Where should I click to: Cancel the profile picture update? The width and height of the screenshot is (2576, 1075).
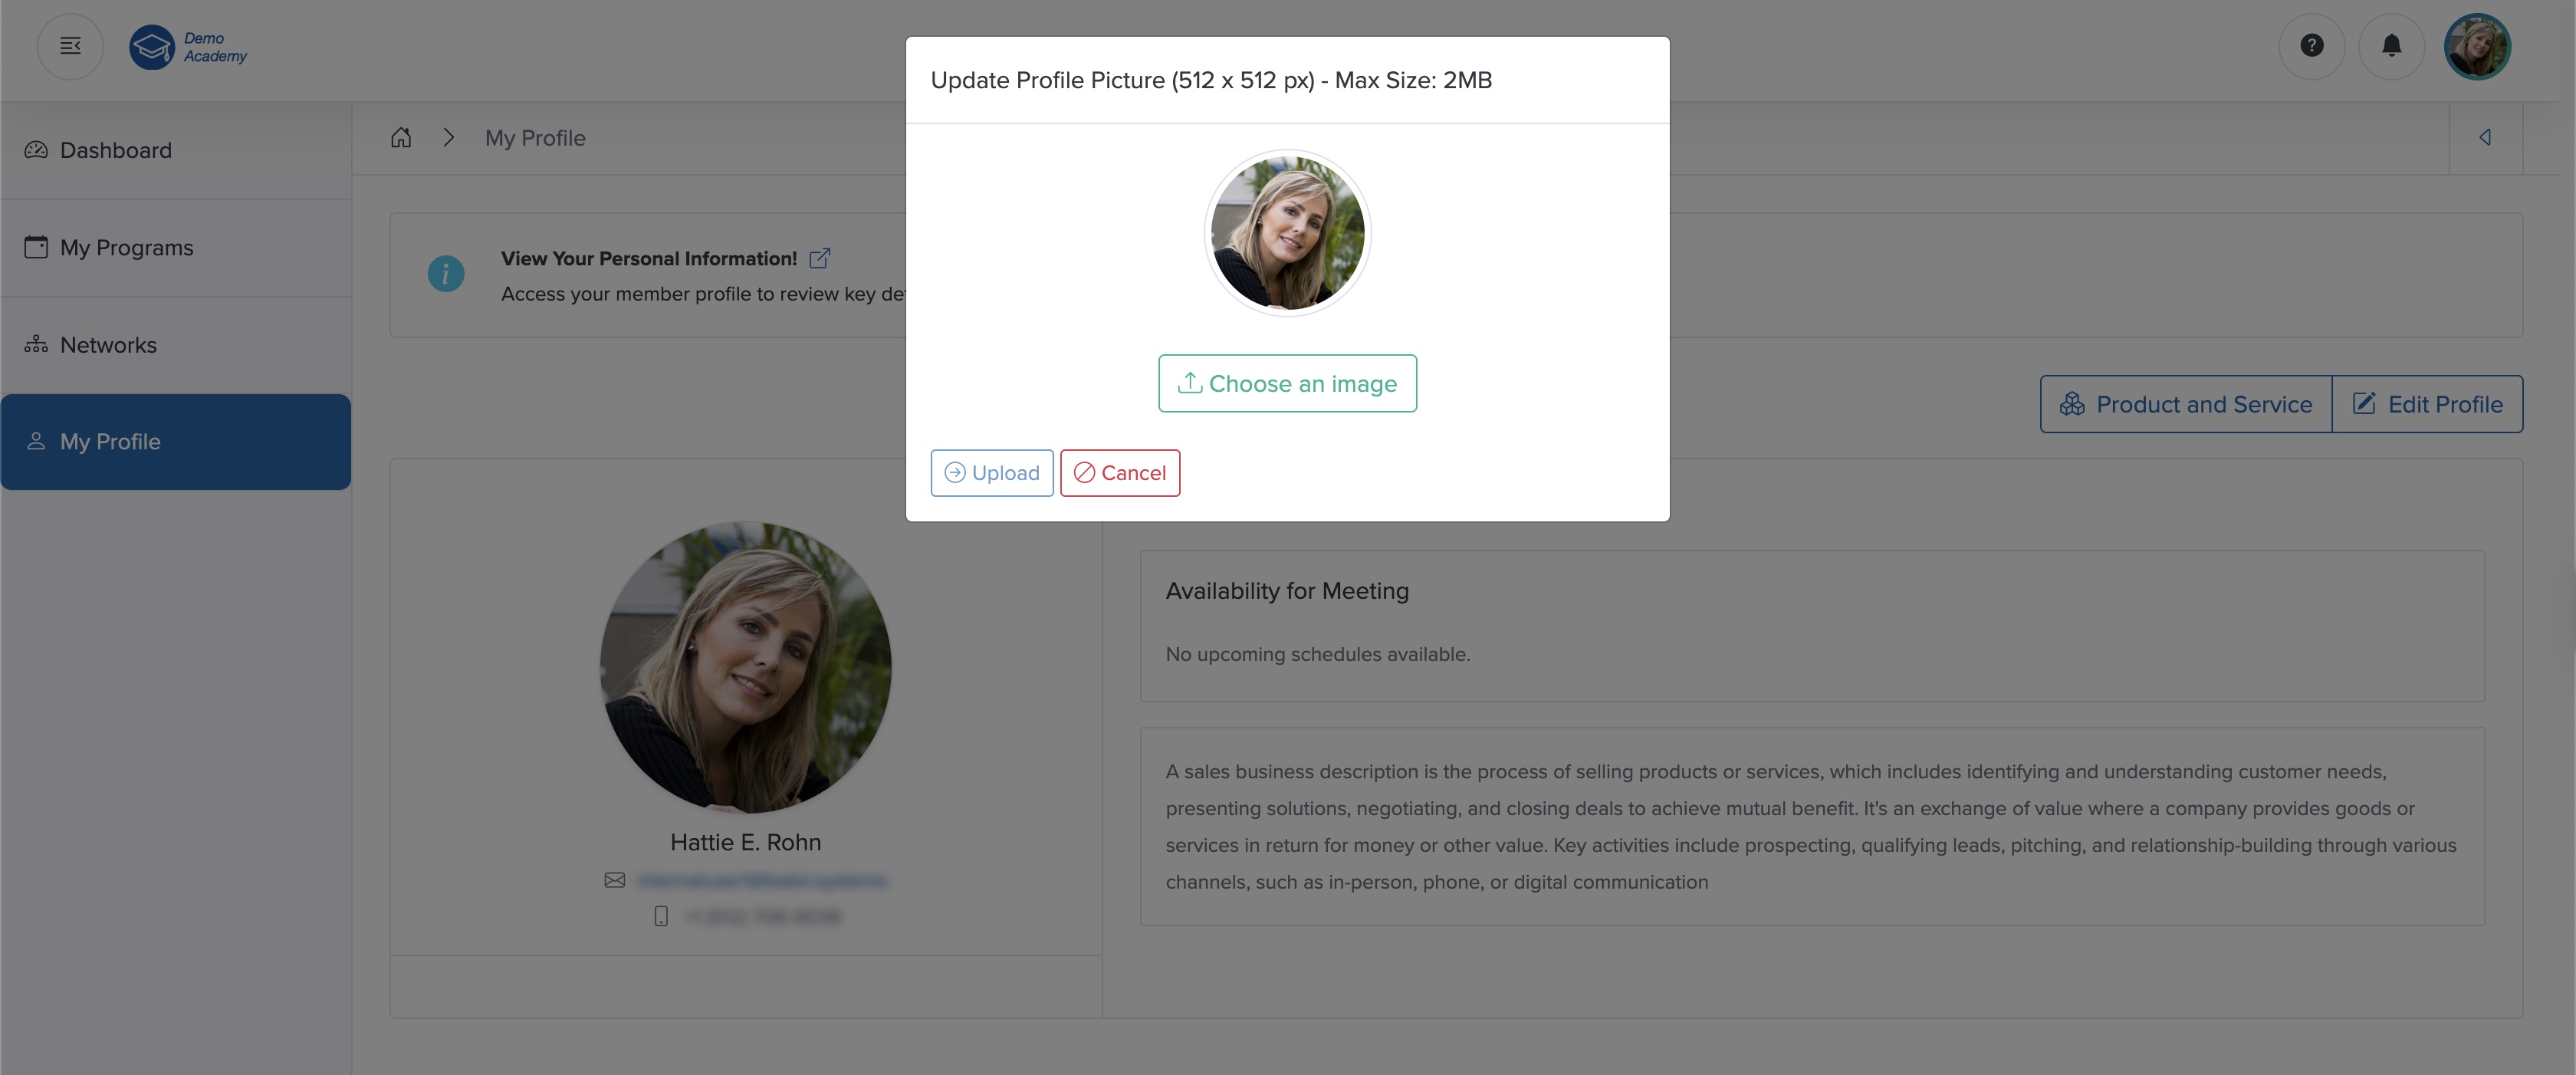(x=1119, y=472)
